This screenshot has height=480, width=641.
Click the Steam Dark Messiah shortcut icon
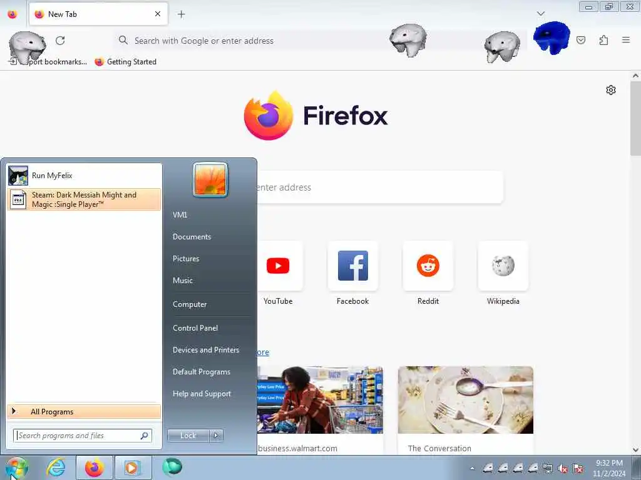click(x=18, y=199)
